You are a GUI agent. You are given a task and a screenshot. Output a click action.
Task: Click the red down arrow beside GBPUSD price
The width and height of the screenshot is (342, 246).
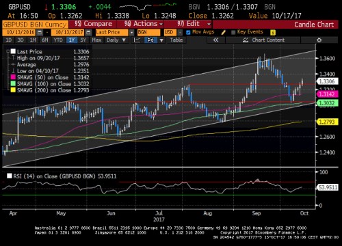(46, 7)
